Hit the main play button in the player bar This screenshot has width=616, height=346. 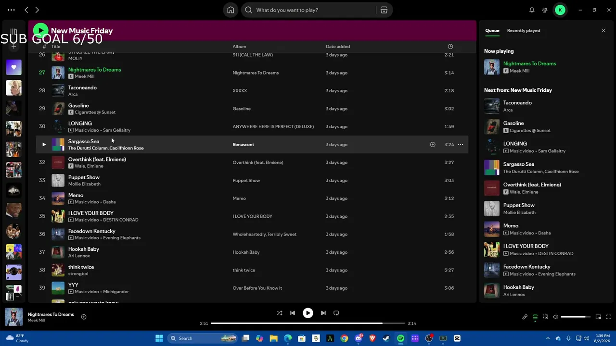click(308, 313)
